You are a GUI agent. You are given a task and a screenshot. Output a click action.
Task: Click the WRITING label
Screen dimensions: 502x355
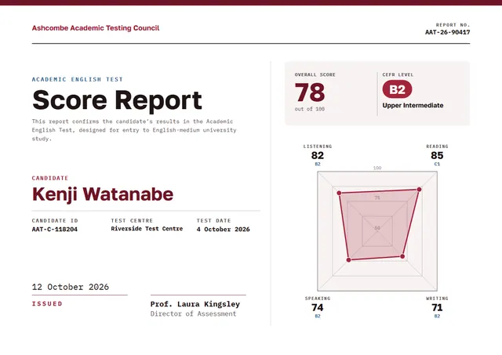437,299
